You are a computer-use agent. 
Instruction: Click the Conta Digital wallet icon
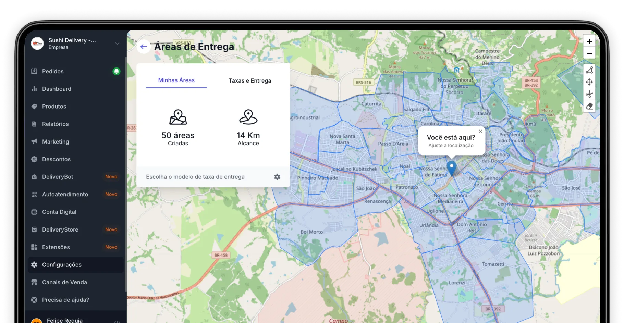(34, 212)
